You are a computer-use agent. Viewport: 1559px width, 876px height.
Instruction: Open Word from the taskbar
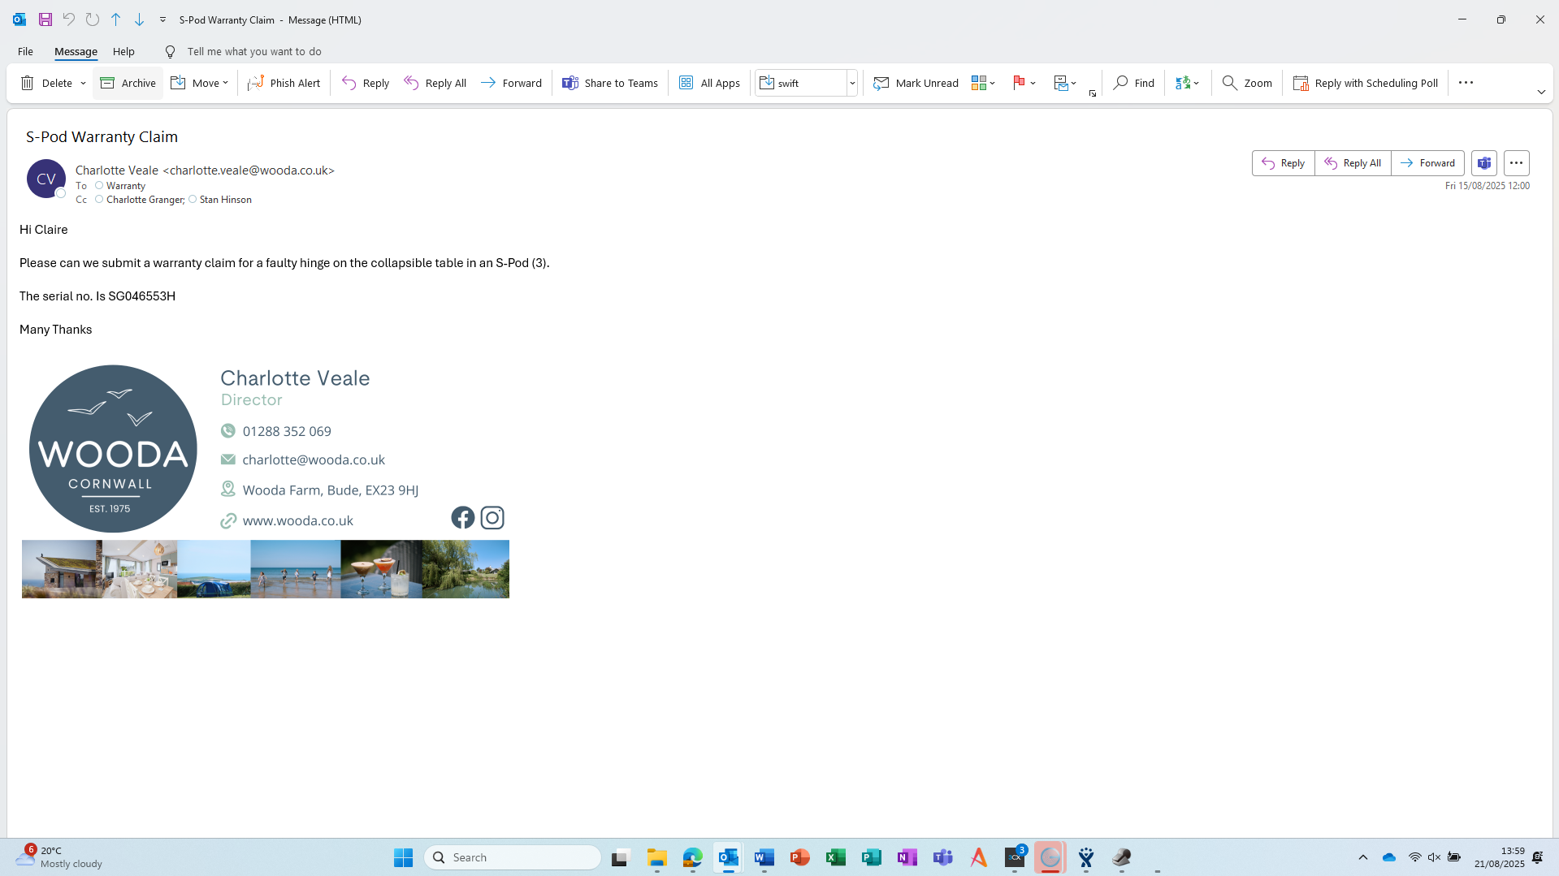[x=764, y=857]
